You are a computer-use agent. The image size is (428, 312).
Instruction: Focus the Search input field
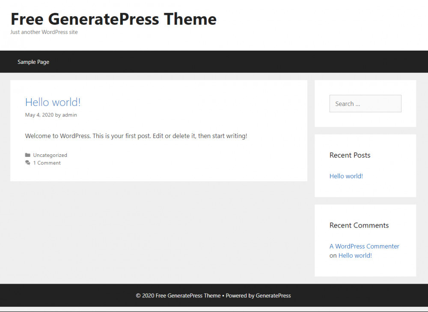365,104
